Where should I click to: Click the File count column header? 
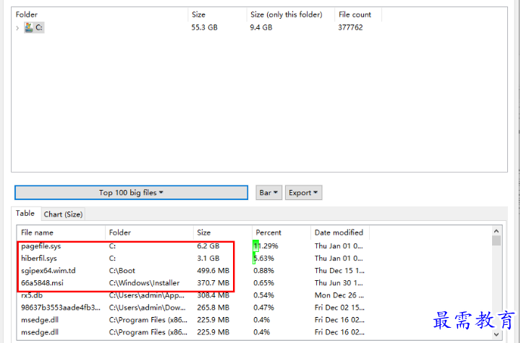coord(356,14)
